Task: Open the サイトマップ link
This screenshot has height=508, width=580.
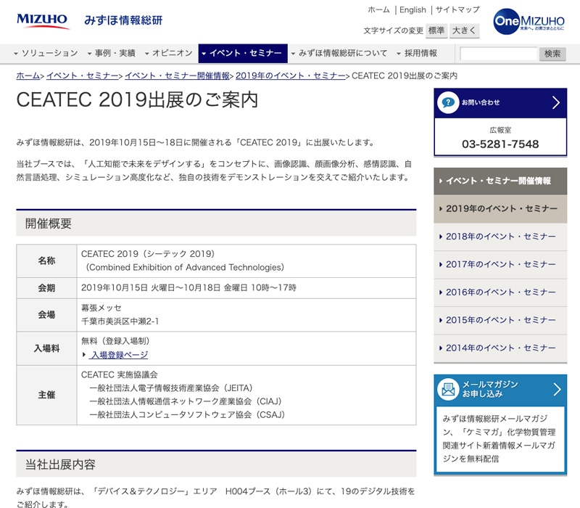Action: click(x=457, y=10)
